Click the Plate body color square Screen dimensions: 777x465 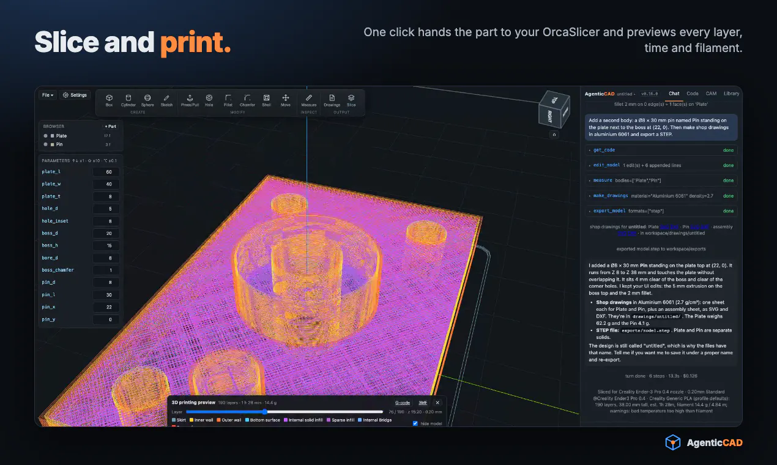53,136
